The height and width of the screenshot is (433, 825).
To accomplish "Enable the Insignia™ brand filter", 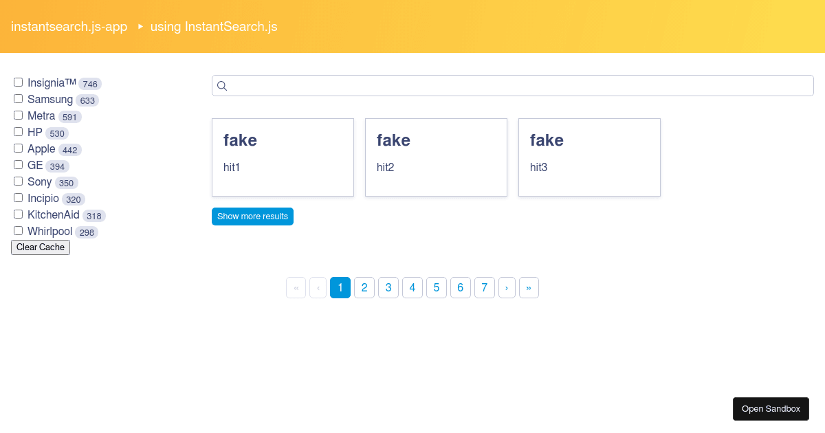I will 18,82.
